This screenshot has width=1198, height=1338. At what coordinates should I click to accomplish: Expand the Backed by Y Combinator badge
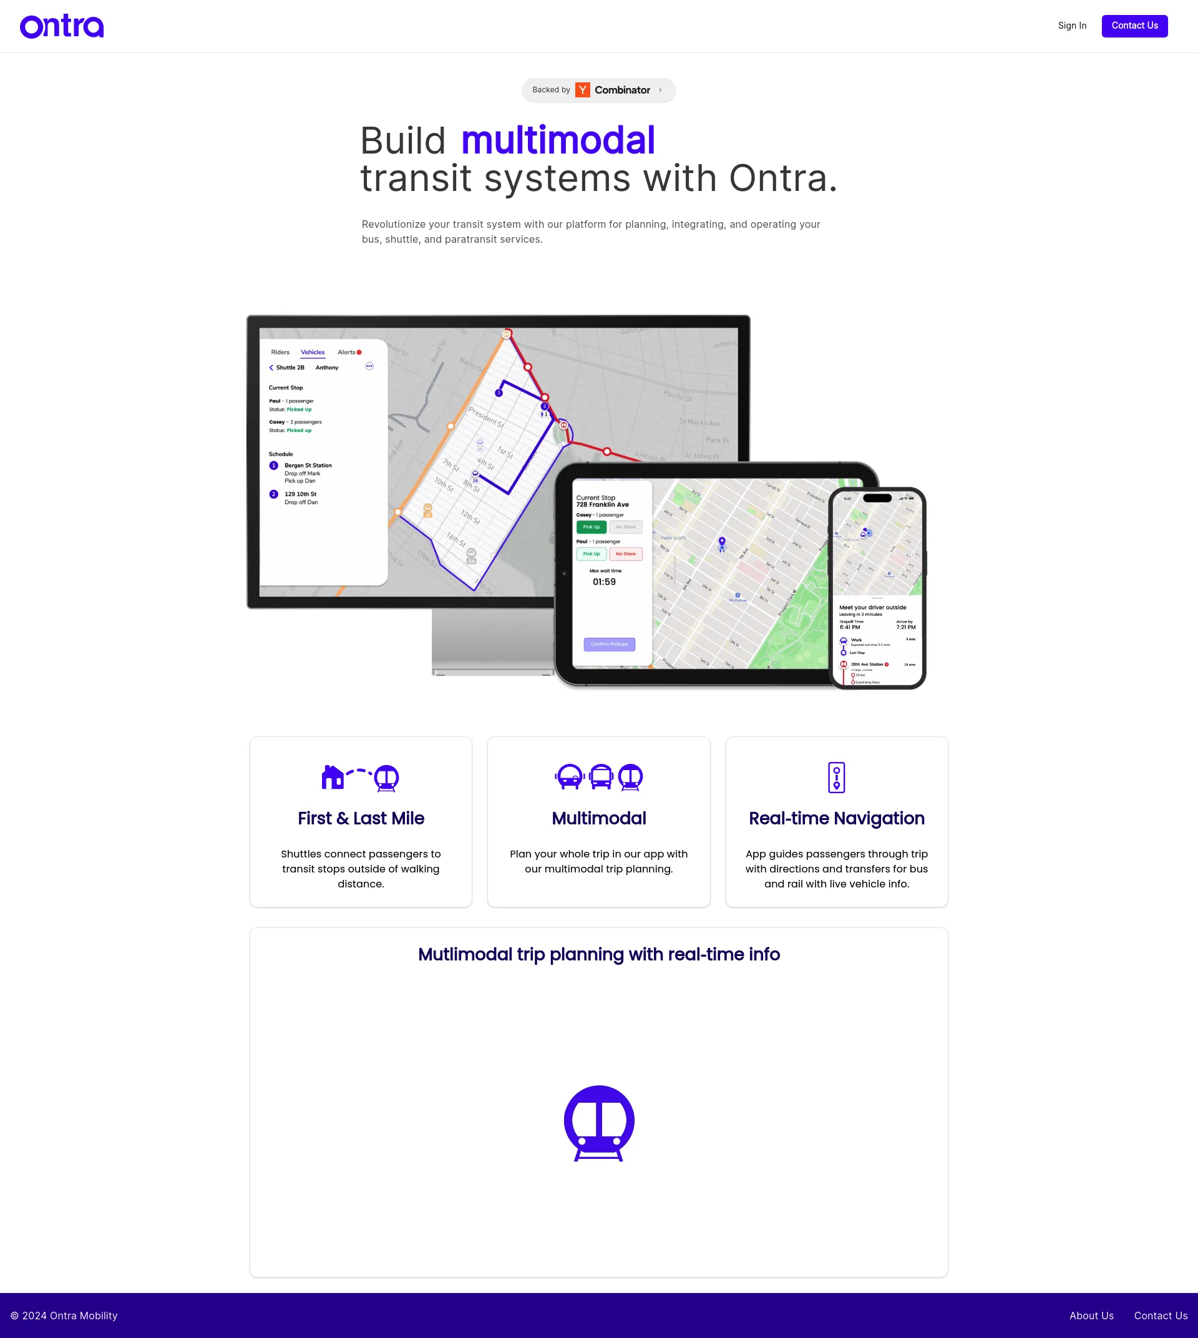pos(598,90)
